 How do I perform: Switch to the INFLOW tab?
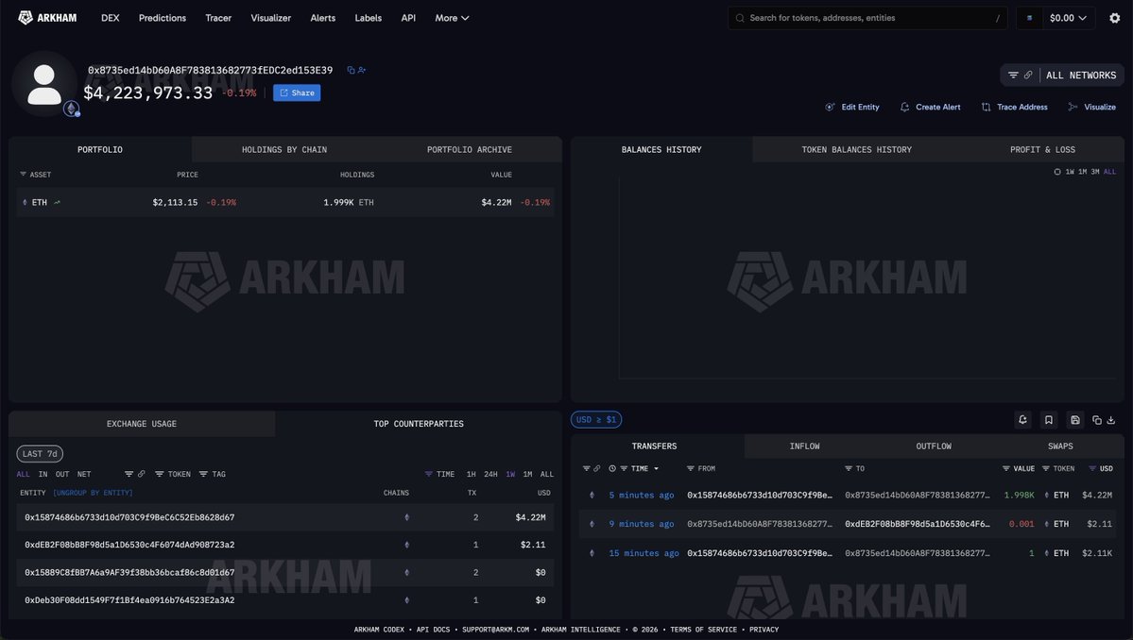coord(804,446)
